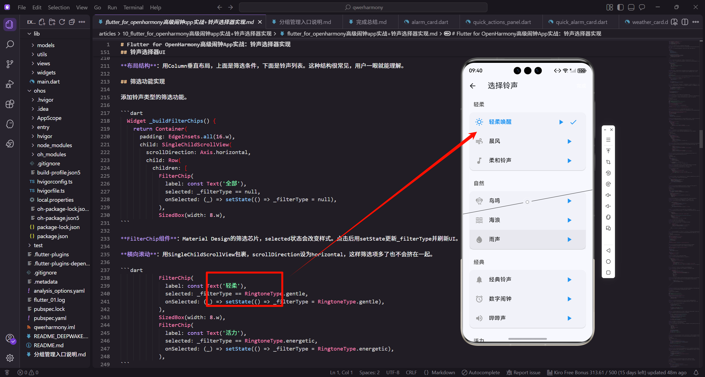
Task: Open the Terminal menu
Action: click(133, 7)
